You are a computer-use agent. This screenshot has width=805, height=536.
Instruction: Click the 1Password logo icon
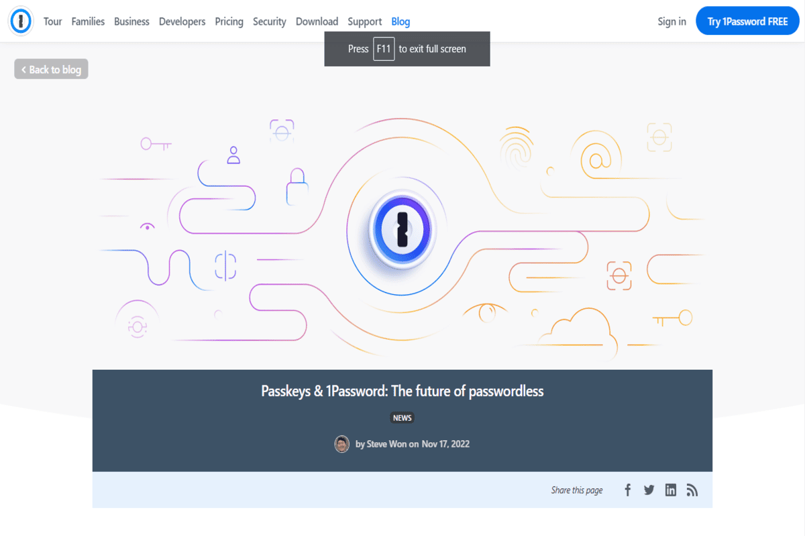click(20, 21)
